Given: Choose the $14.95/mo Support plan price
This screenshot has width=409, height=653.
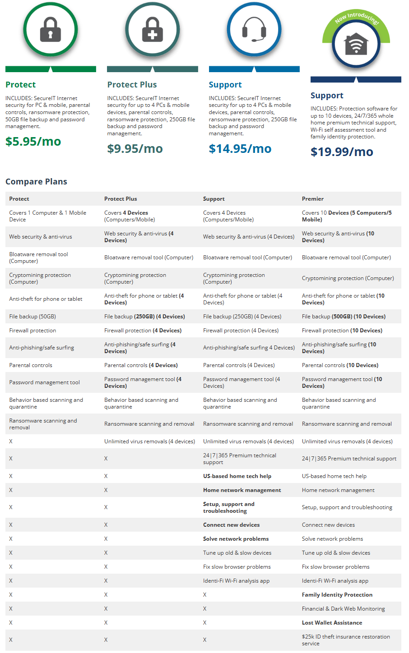Looking at the screenshot, I should pyautogui.click(x=240, y=149).
